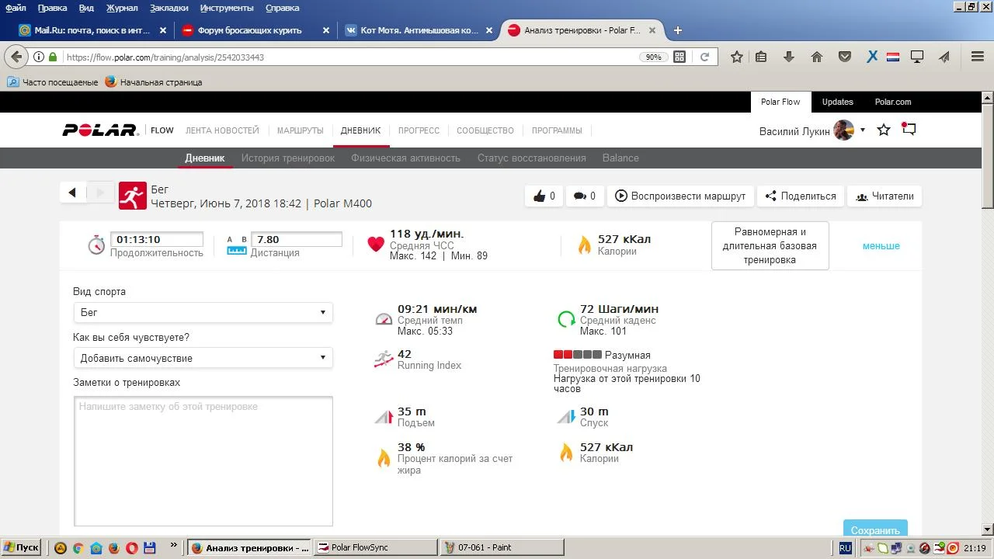
Task: Switch to Polar FlowSync in the taskbar
Action: [376, 547]
